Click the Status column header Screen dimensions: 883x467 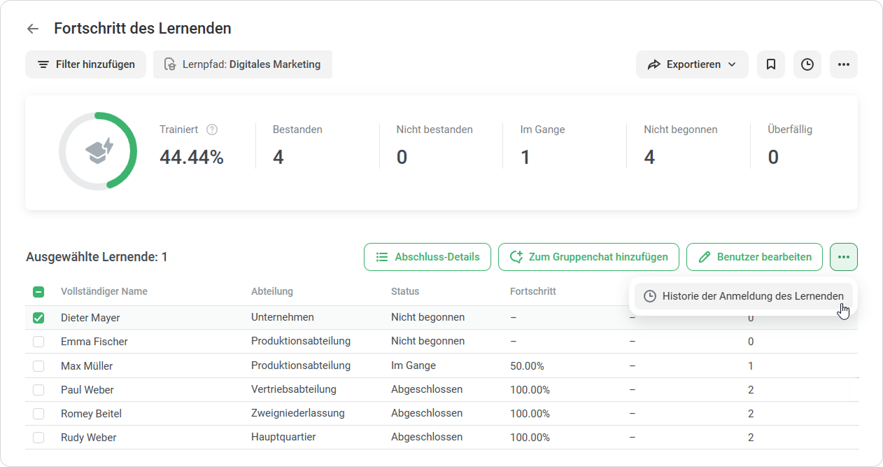pos(405,291)
